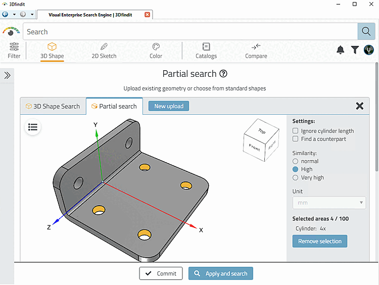Open the list menu in 3D viewer
Image resolution: width=379 pixels, height=285 pixels.
pos(33,127)
